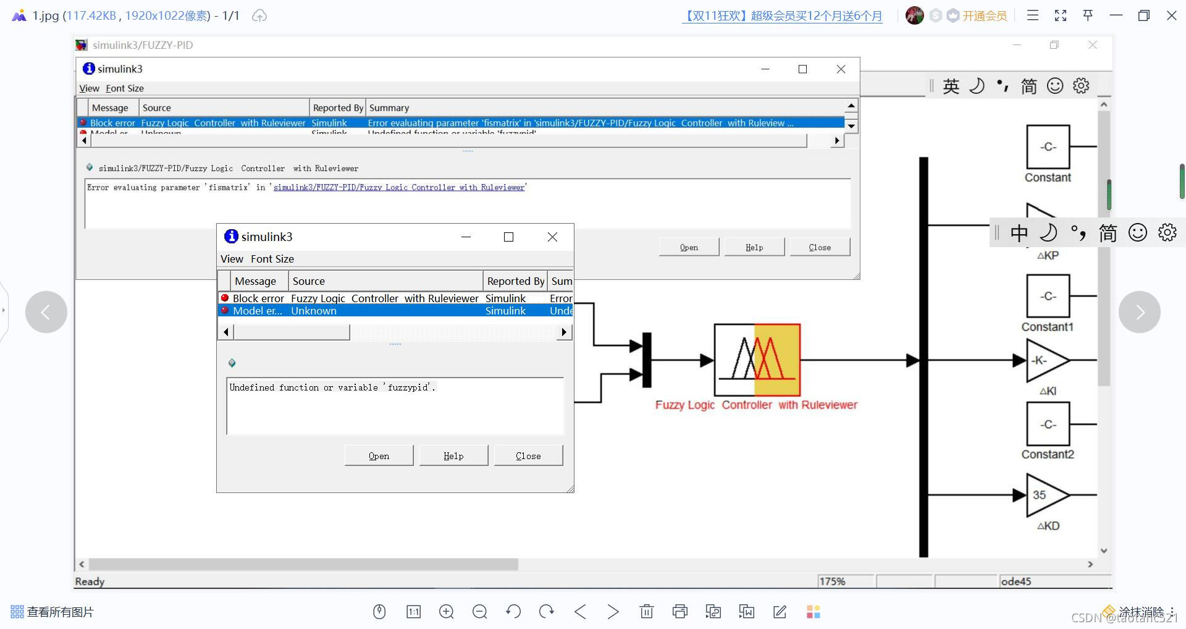The width and height of the screenshot is (1186, 629).
Task: Go to previous image with left circle arrow
Action: [x=46, y=312]
